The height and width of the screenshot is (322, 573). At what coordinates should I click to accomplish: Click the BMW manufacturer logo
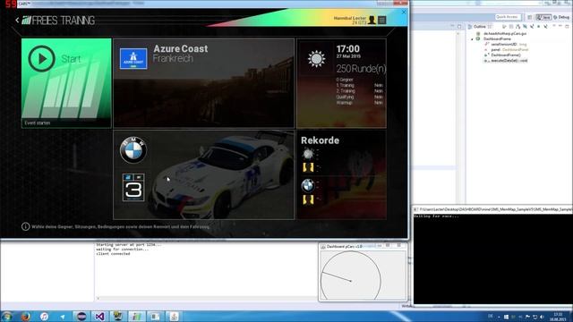click(133, 150)
